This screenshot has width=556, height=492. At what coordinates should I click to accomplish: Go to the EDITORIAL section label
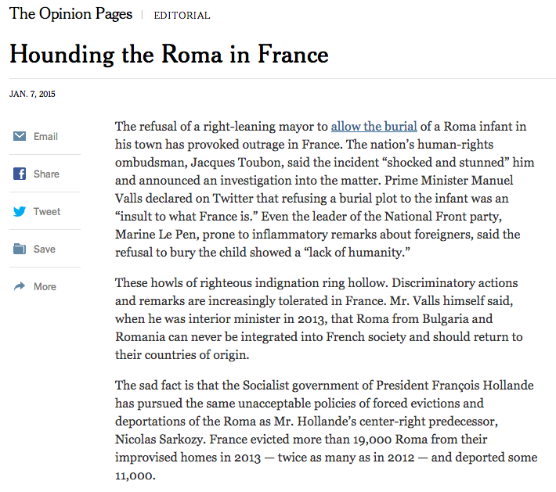182,16
